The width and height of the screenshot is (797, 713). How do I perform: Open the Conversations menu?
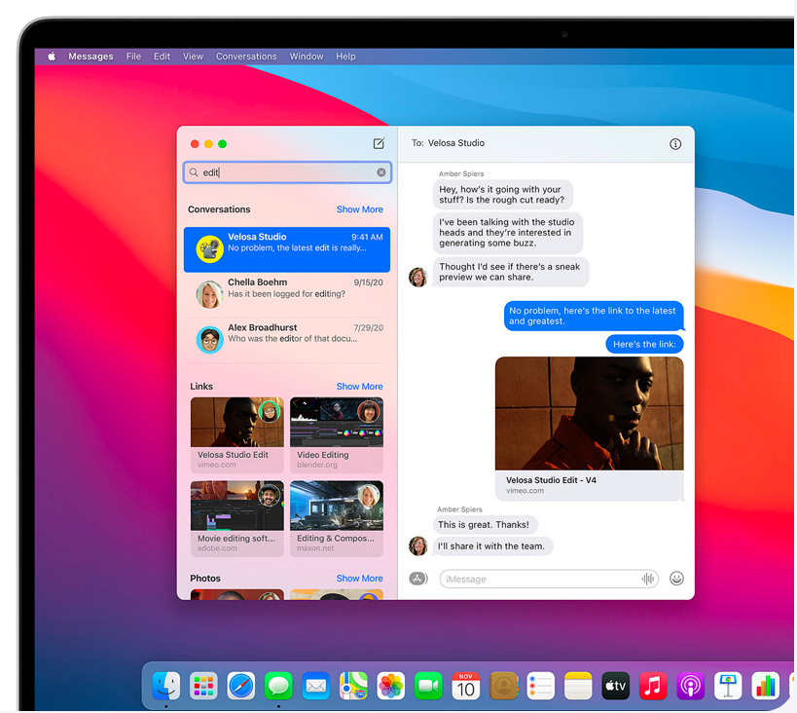tap(246, 56)
